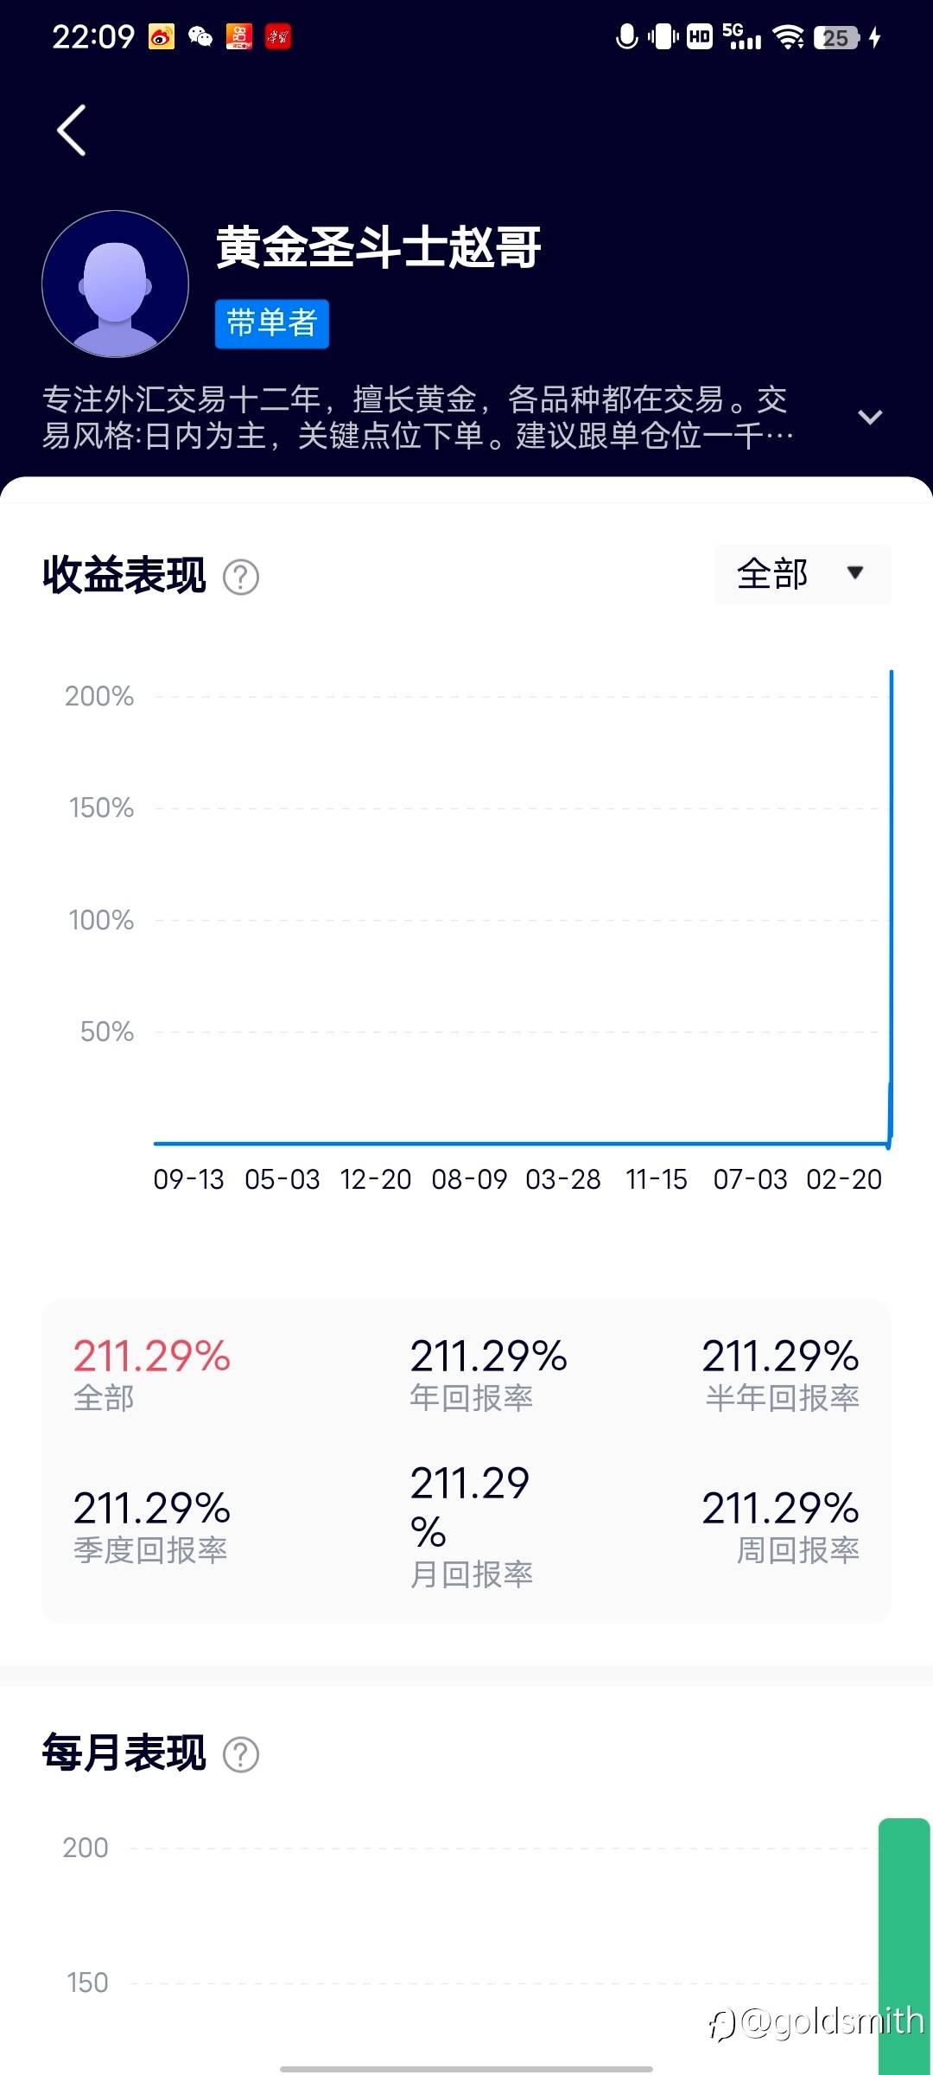Select the 月回报率 stat
933x2075 pixels.
pyautogui.click(x=472, y=1526)
